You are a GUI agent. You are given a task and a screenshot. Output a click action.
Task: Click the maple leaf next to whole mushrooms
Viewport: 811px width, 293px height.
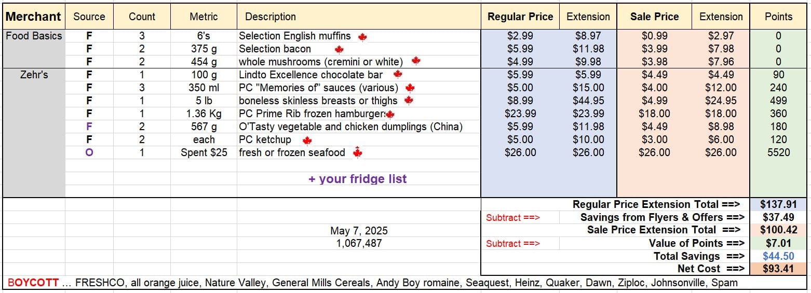click(x=415, y=61)
